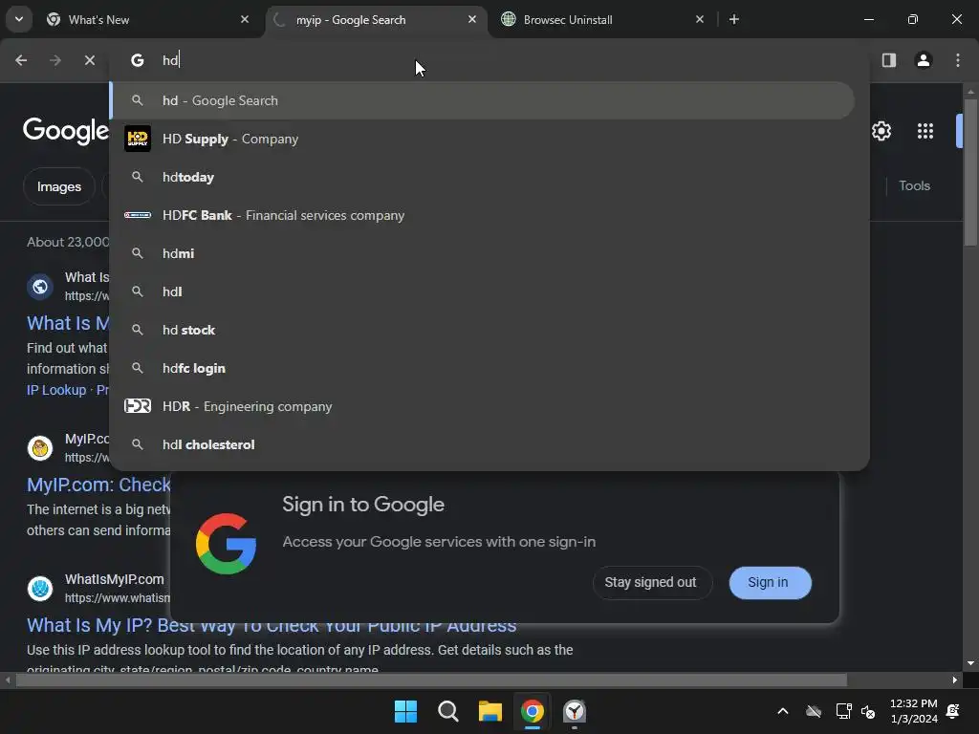The width and height of the screenshot is (979, 734).
Task: Choose the HDR Engineering company suggestion
Action: coord(482,406)
